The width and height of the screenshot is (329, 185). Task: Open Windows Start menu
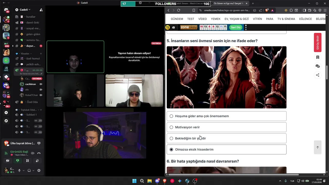point(134,181)
